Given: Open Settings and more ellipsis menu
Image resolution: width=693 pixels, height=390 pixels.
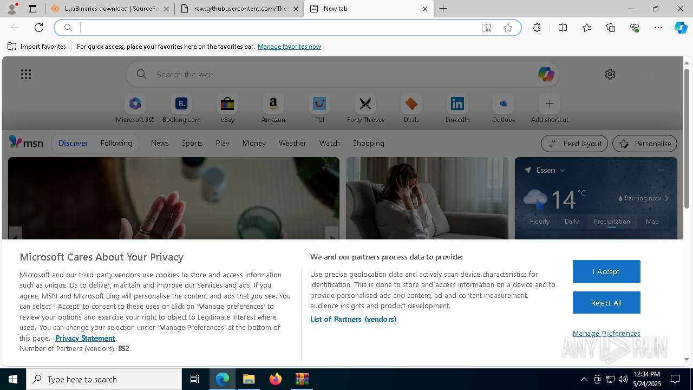Looking at the screenshot, I should (658, 28).
